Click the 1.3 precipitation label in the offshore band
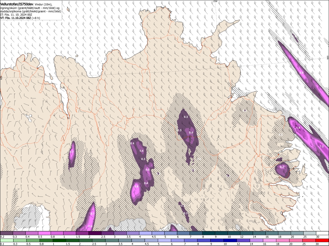The width and height of the screenshot is (329, 246). (322, 146)
